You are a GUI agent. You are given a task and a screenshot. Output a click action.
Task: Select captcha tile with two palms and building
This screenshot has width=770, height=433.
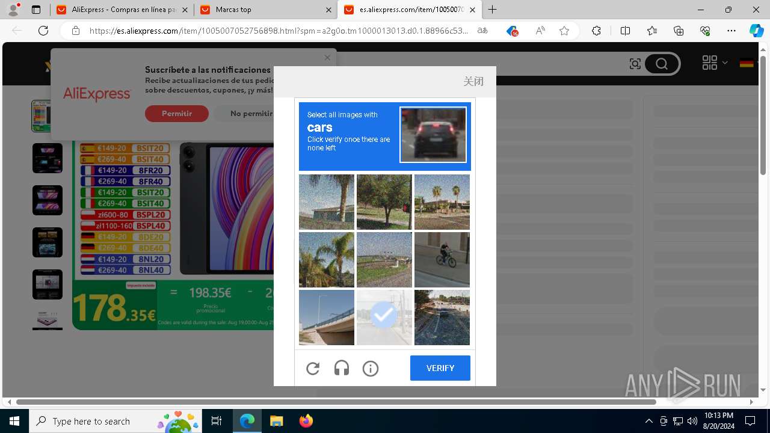point(442,202)
